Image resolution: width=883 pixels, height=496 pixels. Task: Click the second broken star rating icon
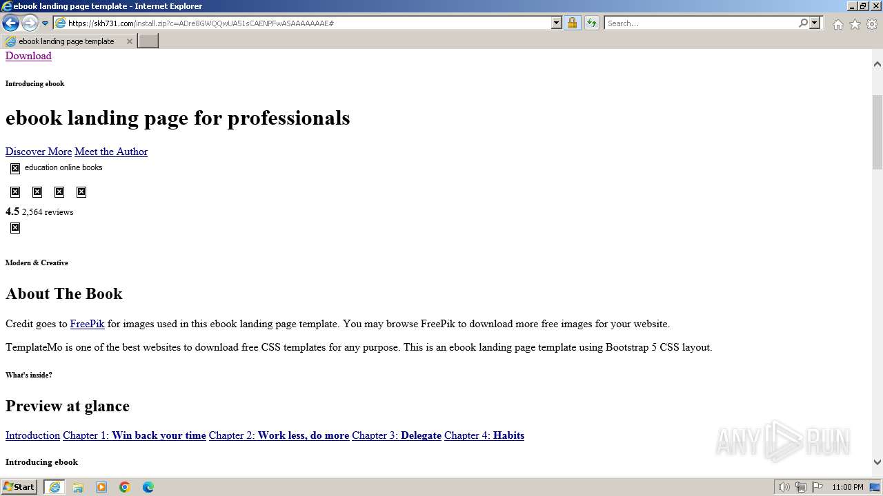point(37,192)
